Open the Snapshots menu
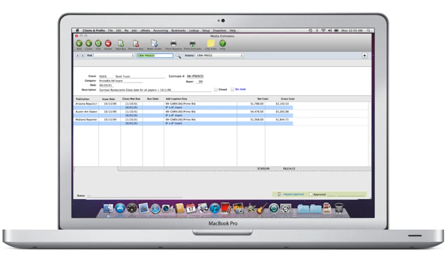 pos(219,30)
